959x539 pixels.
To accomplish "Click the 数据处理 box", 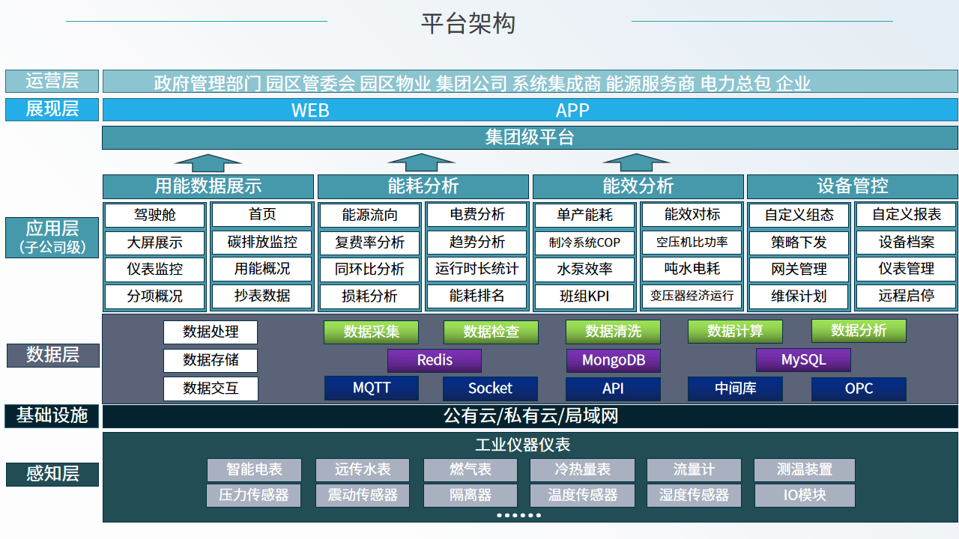I will 211,332.
